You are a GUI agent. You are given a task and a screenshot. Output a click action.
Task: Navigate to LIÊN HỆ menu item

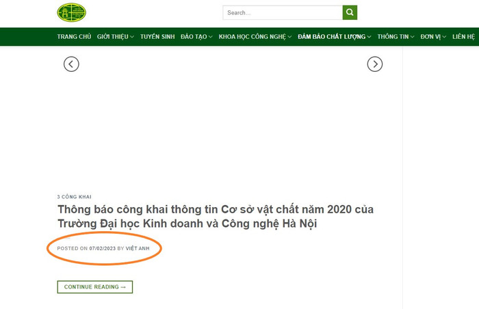coord(463,37)
